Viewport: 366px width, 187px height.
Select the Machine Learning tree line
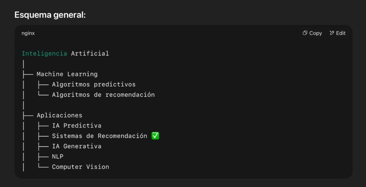point(67,74)
